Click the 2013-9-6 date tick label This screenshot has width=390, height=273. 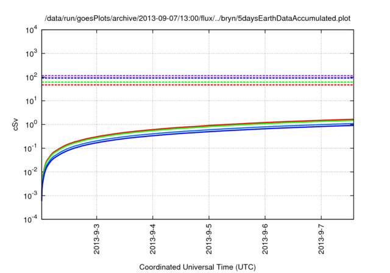[x=265, y=239]
